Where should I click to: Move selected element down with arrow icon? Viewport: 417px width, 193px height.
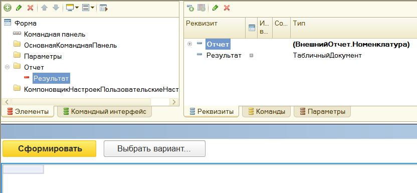click(56, 8)
